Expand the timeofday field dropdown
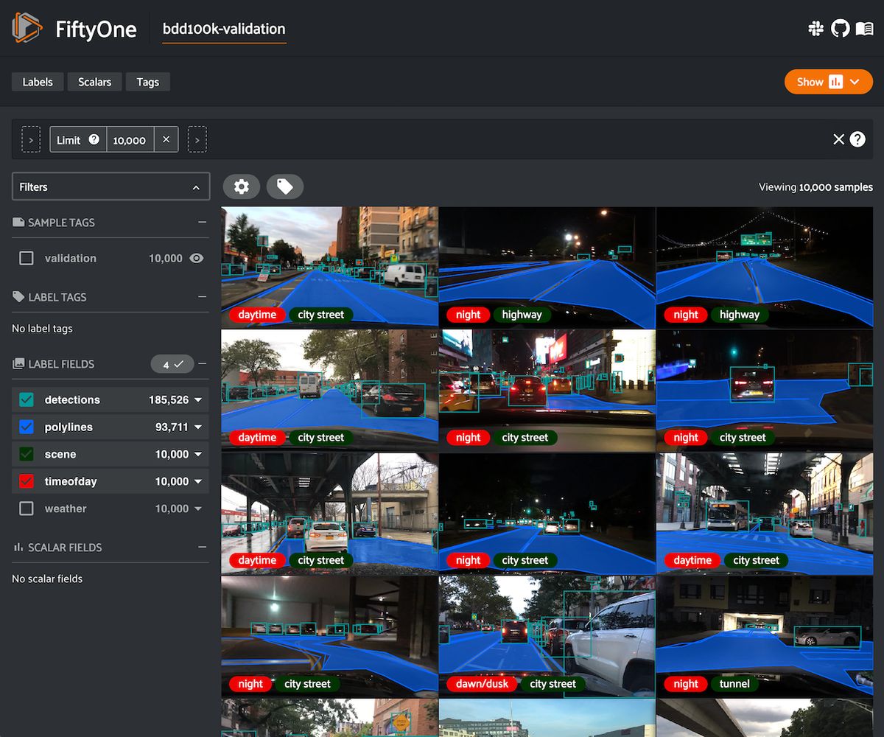 pos(197,481)
